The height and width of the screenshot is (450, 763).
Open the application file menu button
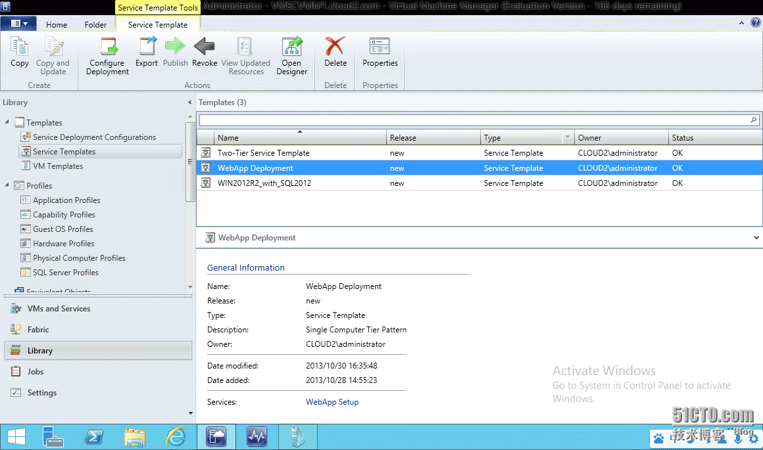(x=19, y=24)
